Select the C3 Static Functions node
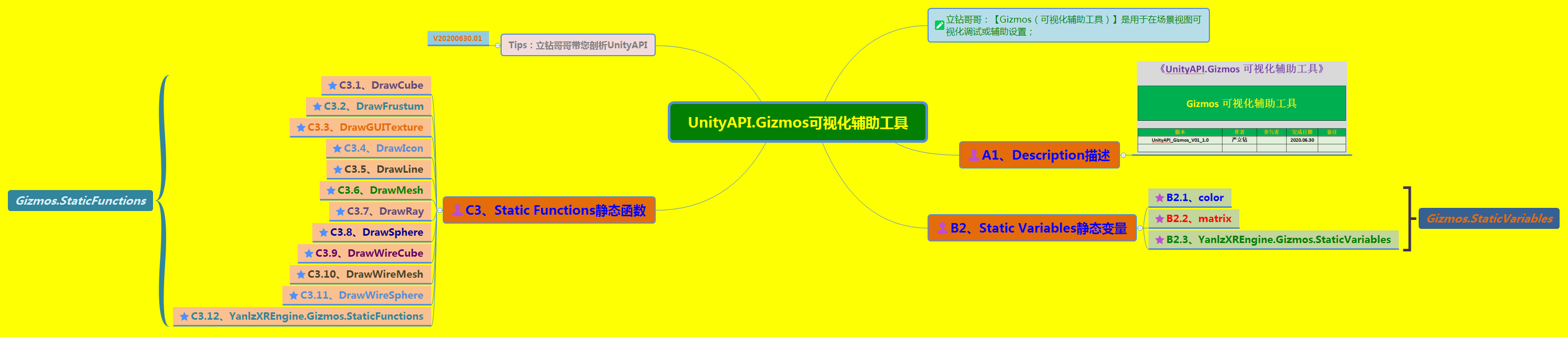Screen dimensions: 1568x337 coord(548,210)
